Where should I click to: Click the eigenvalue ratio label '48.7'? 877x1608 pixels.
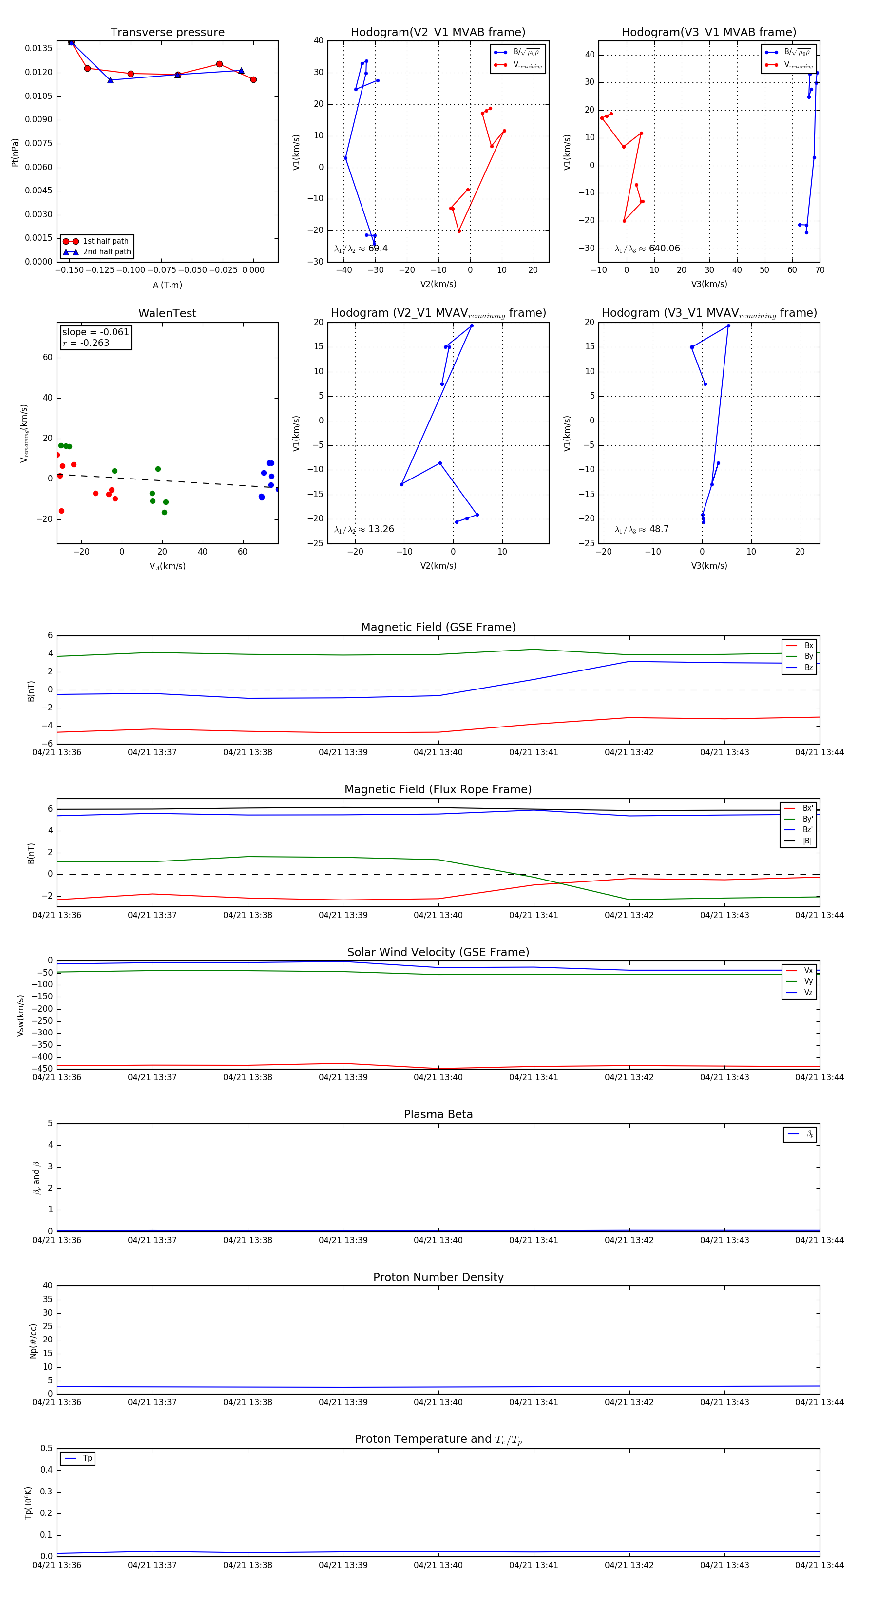click(x=642, y=529)
